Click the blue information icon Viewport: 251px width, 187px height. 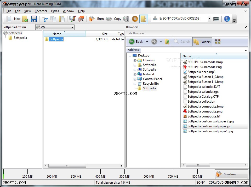click(x=227, y=19)
